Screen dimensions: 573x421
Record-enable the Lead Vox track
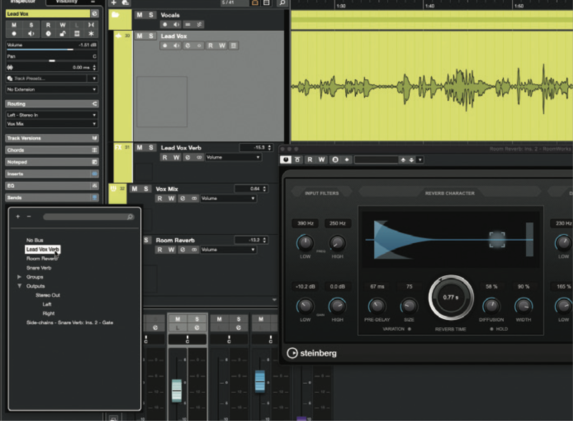(165, 45)
